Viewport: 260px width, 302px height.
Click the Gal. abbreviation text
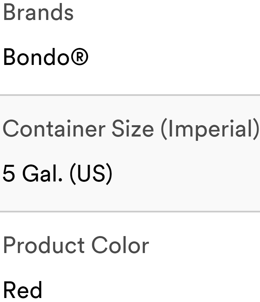coord(43,174)
